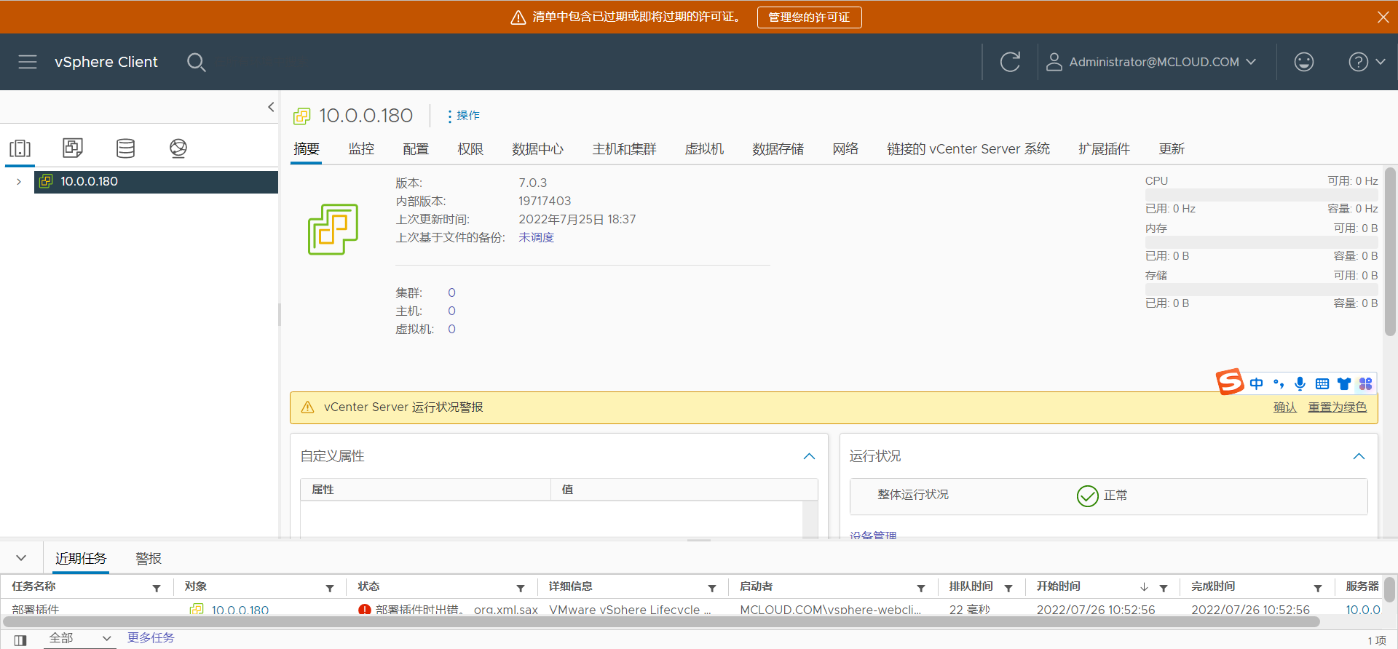Toggle Sogou punctuation mode icon
Image resolution: width=1398 pixels, height=649 pixels.
[1279, 383]
